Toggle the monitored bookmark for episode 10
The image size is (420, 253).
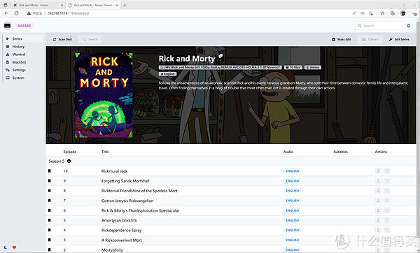(x=49, y=171)
